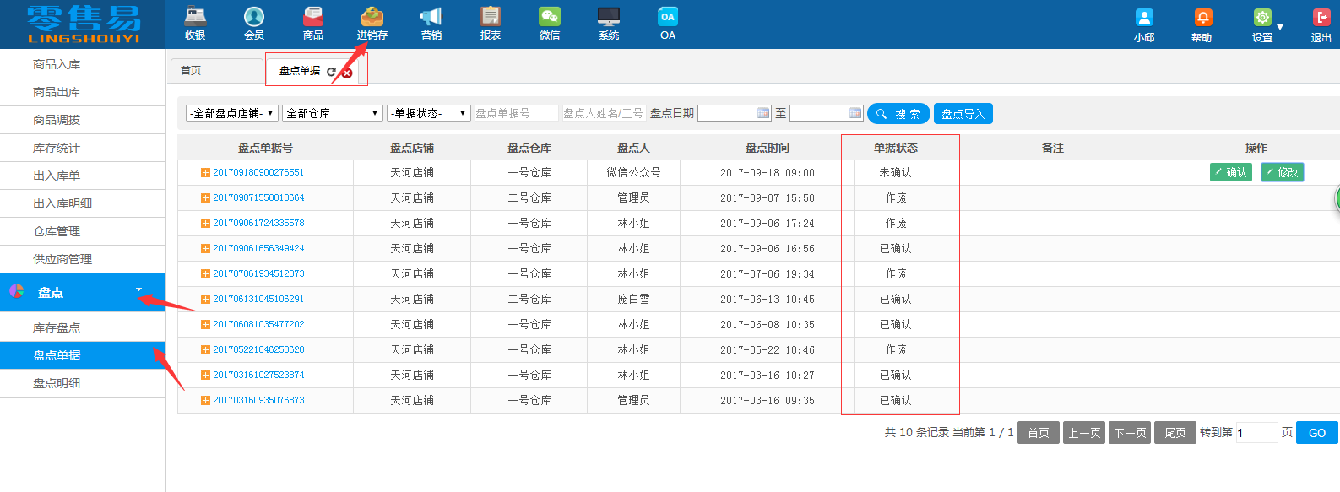Click the 微信 WeChat icon
The width and height of the screenshot is (1340, 492).
point(550,18)
